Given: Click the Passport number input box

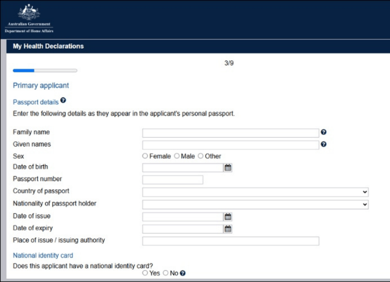Looking at the screenshot, I should tap(172, 180).
